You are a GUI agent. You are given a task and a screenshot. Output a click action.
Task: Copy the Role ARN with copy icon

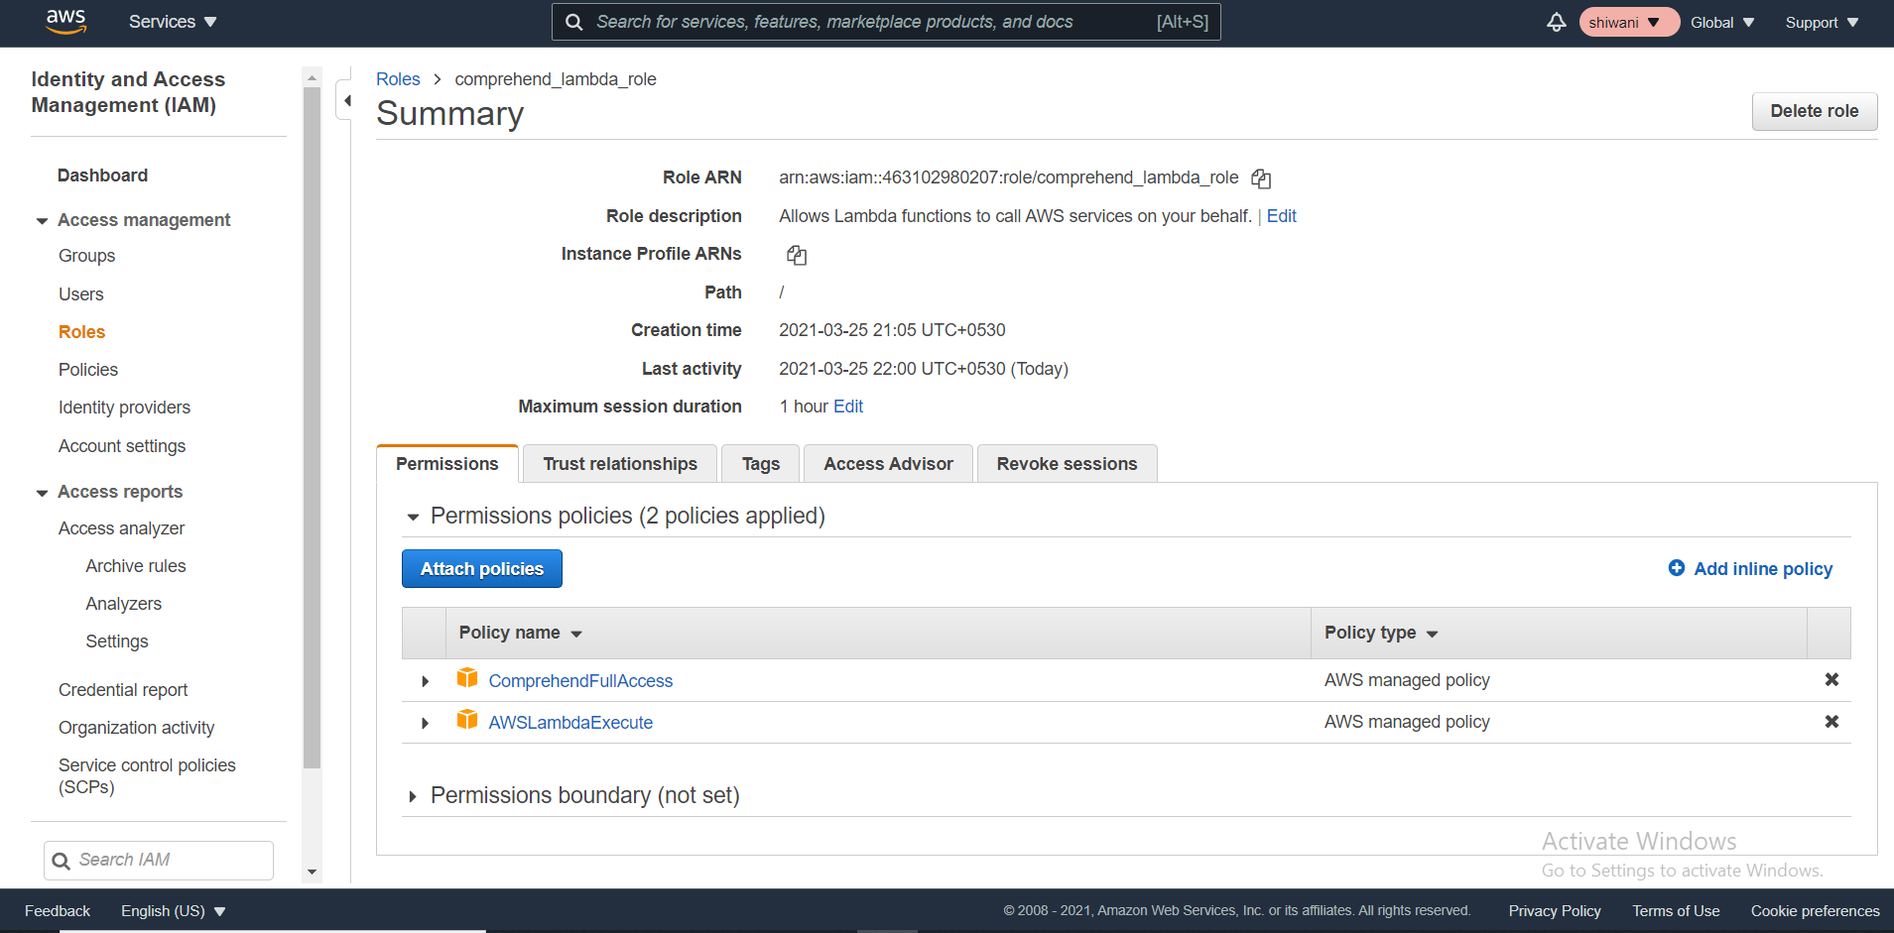click(x=1261, y=178)
